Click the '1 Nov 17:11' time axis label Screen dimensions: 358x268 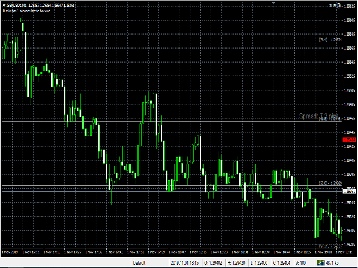(x=31, y=252)
